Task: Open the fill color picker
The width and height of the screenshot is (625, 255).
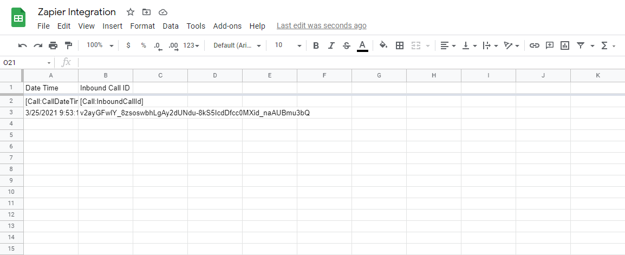Action: pyautogui.click(x=383, y=45)
